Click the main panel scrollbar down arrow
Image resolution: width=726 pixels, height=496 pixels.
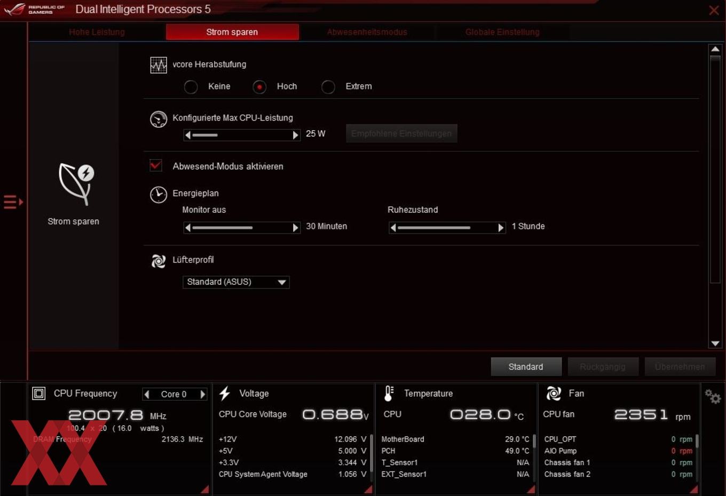[x=715, y=343]
